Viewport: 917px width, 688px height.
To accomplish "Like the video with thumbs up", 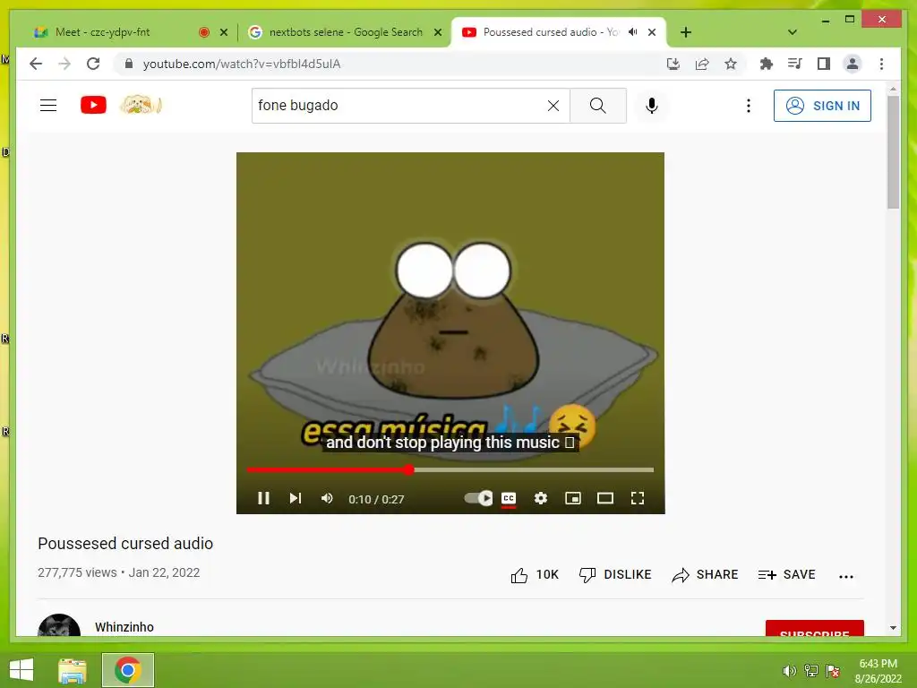I will 535,575.
